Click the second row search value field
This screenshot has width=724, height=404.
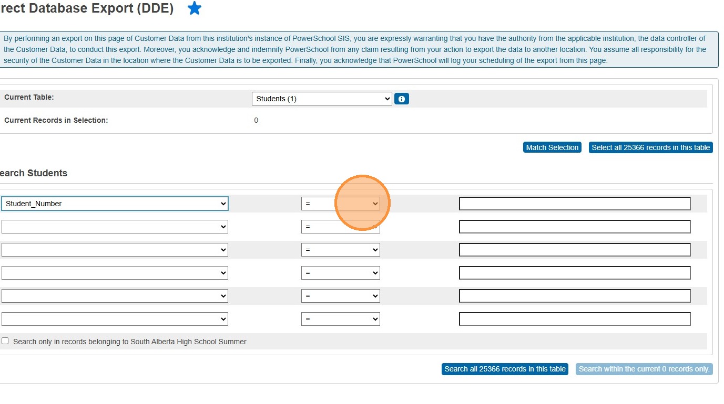(x=574, y=227)
